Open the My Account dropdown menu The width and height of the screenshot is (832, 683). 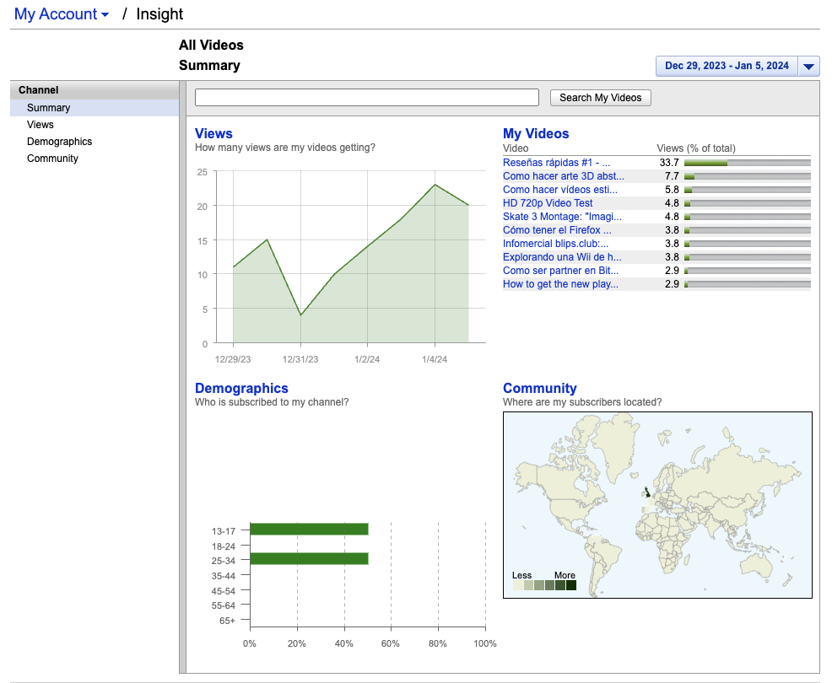click(61, 14)
